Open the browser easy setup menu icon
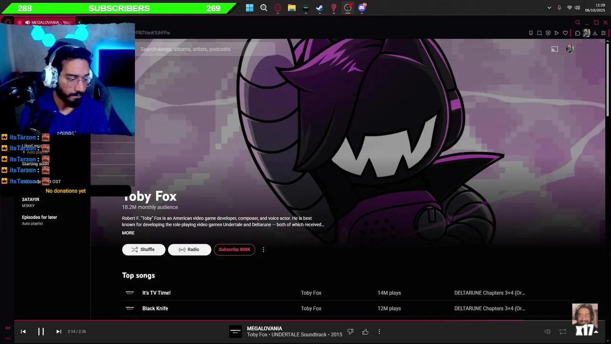 (603, 33)
